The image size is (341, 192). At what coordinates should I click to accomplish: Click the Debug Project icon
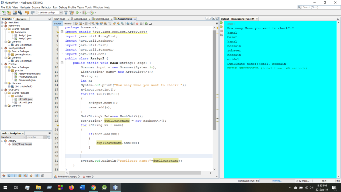coord(85,13)
